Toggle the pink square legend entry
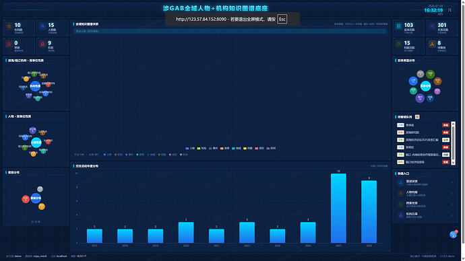465x261 pixels. (x=259, y=148)
